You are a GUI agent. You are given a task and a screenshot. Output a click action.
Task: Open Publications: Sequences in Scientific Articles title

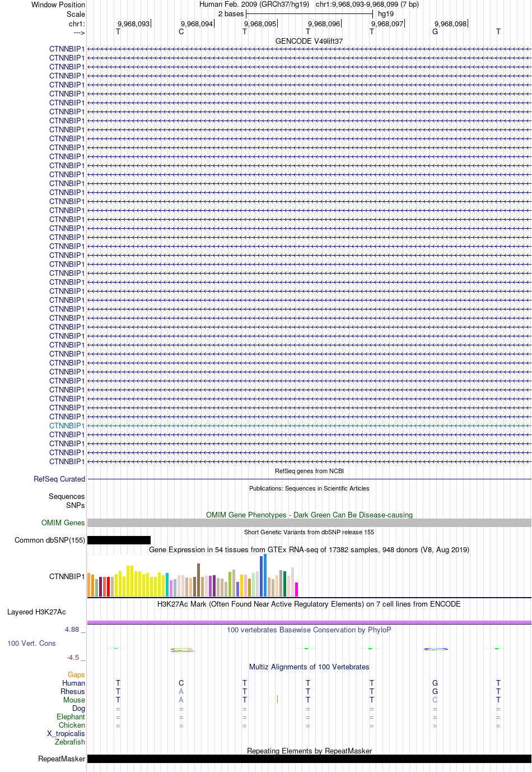(x=309, y=488)
